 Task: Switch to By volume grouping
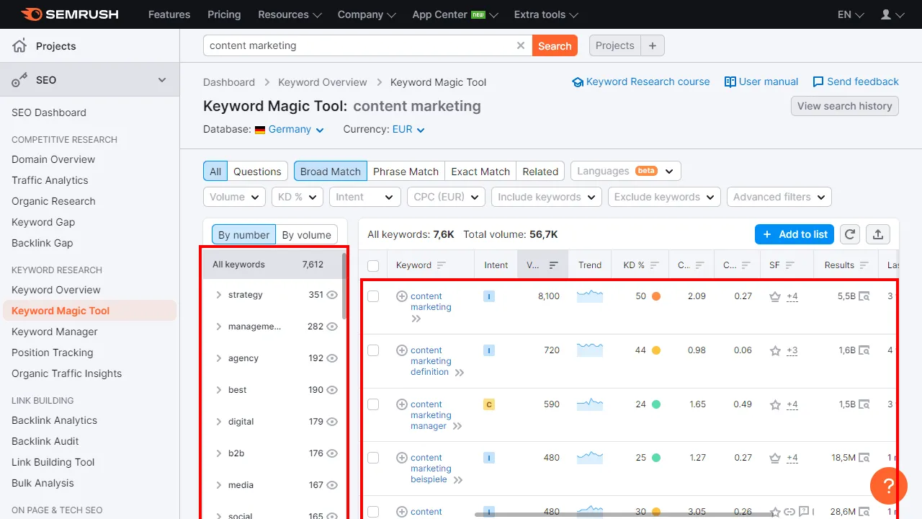pyautogui.click(x=306, y=234)
